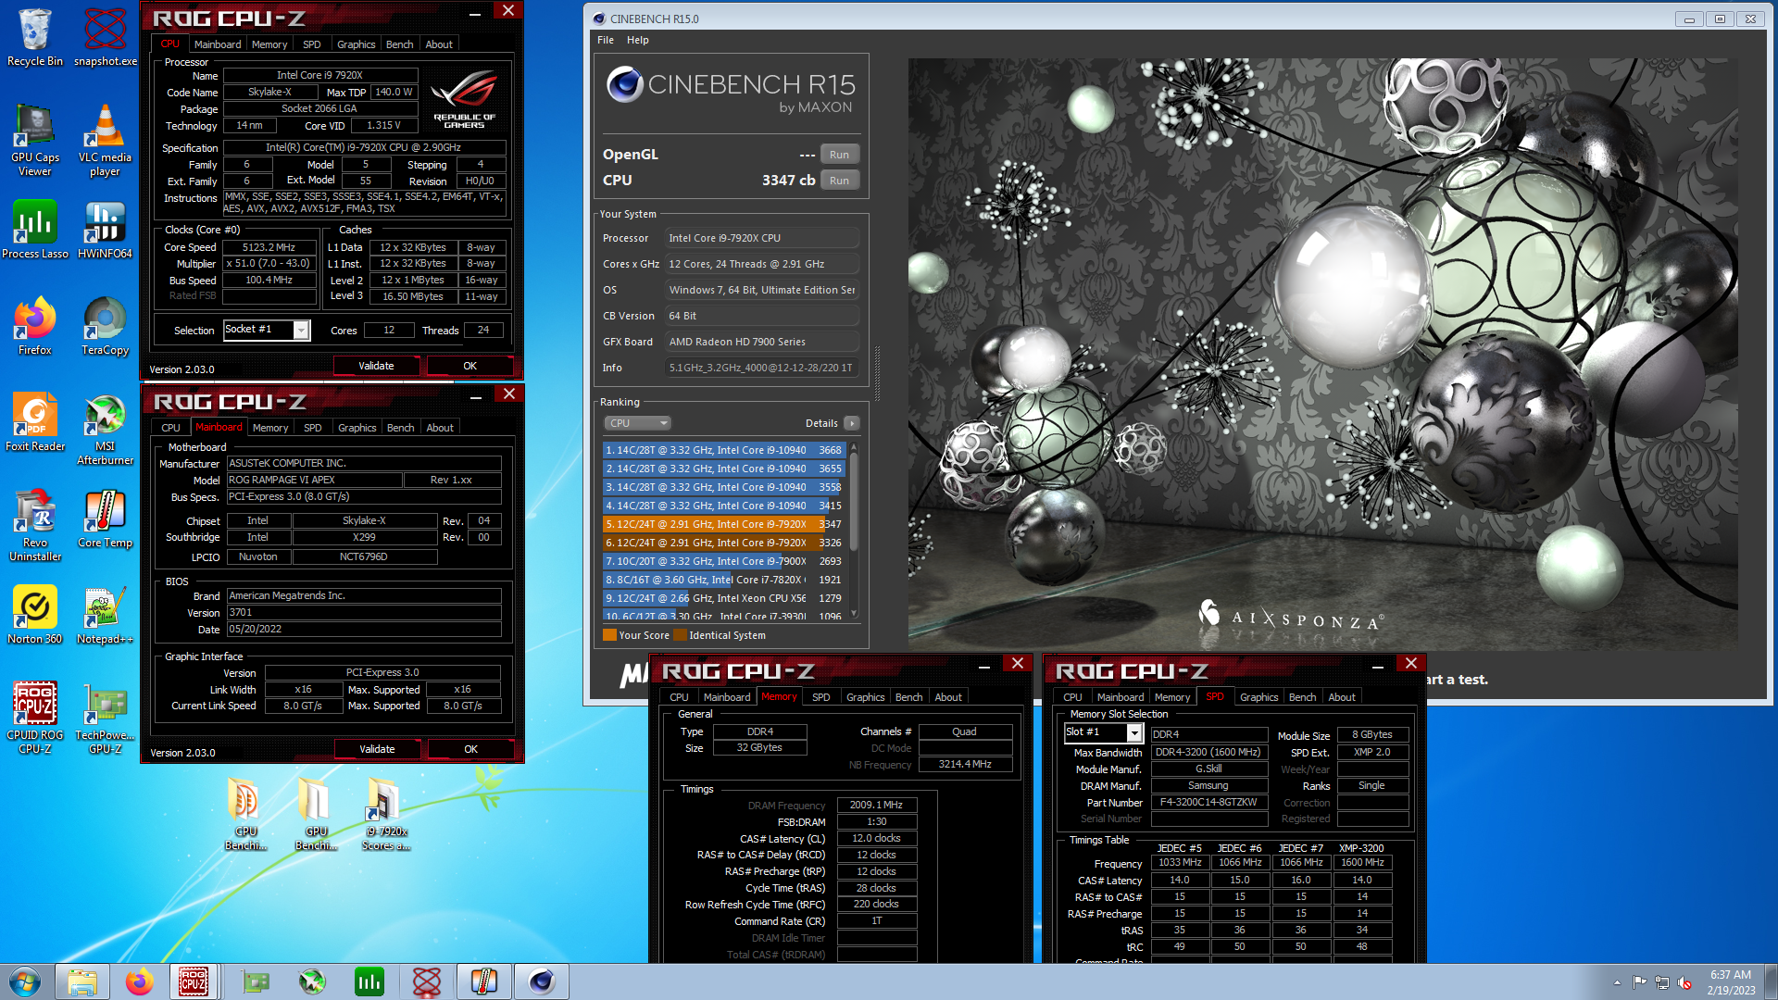The height and width of the screenshot is (1000, 1778).
Task: Open Foxit Reader desktop icon
Action: point(35,422)
